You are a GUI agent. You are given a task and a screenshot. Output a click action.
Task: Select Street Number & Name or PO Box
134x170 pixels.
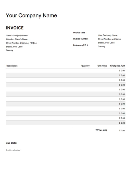[x=21, y=43]
